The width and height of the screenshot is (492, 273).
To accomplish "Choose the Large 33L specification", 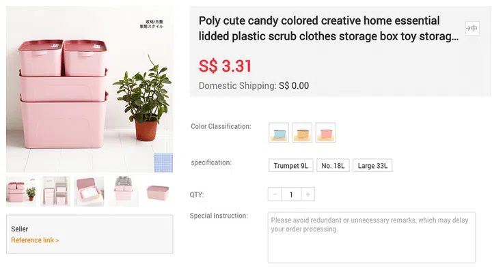I will pyautogui.click(x=372, y=165).
